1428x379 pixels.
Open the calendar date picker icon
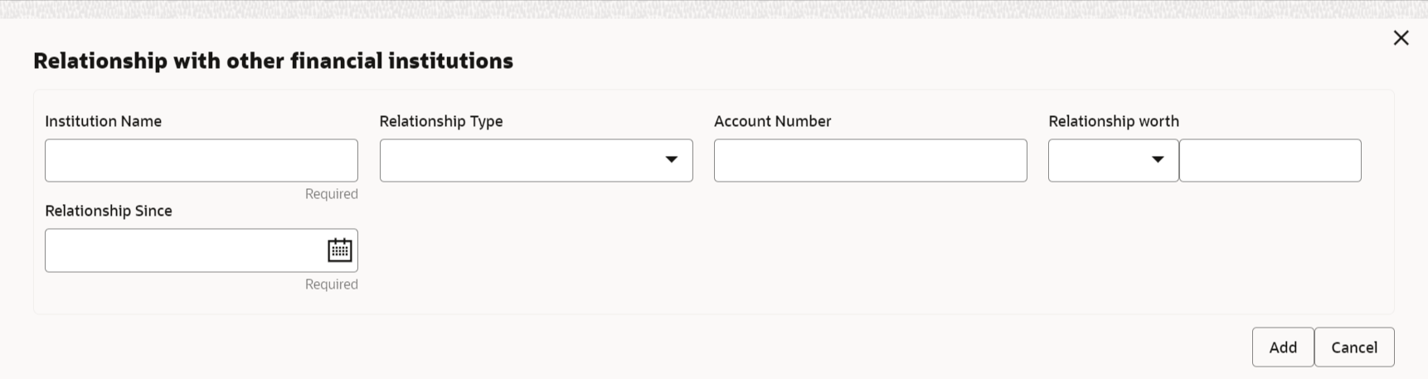(340, 250)
